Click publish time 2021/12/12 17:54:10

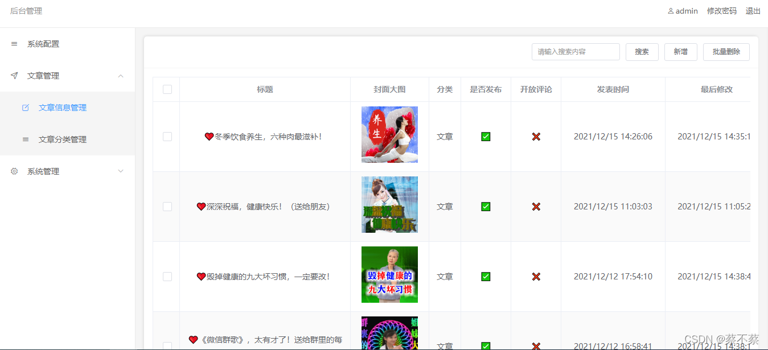pyautogui.click(x=613, y=277)
